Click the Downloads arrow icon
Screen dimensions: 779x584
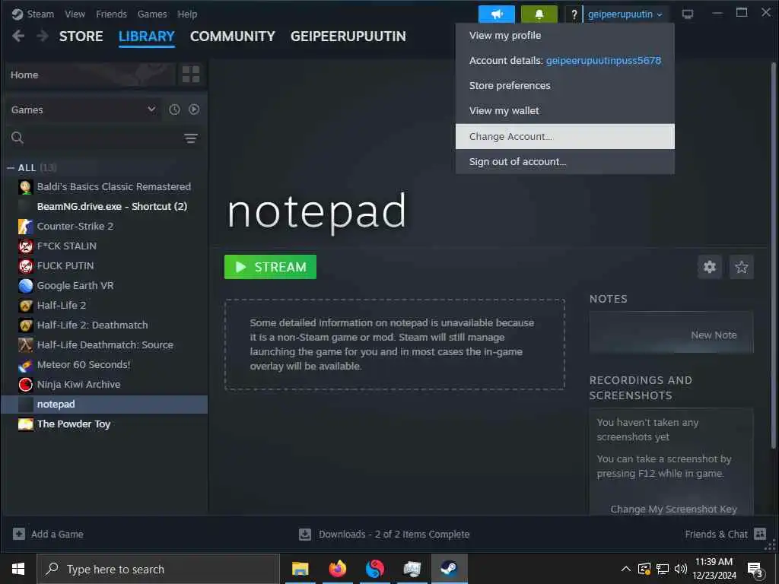305,535
